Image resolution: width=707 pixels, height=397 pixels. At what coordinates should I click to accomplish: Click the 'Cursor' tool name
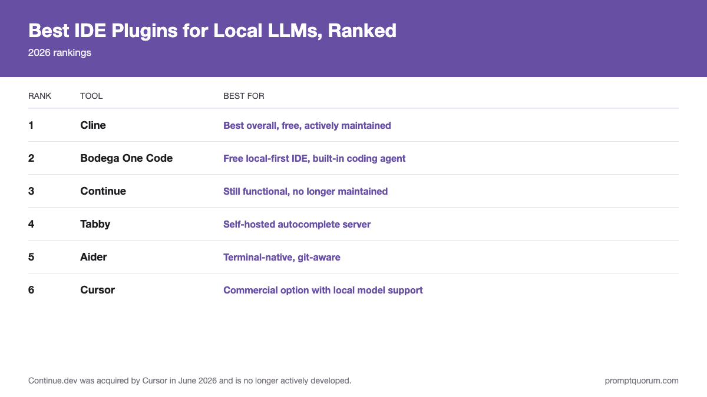(98, 290)
